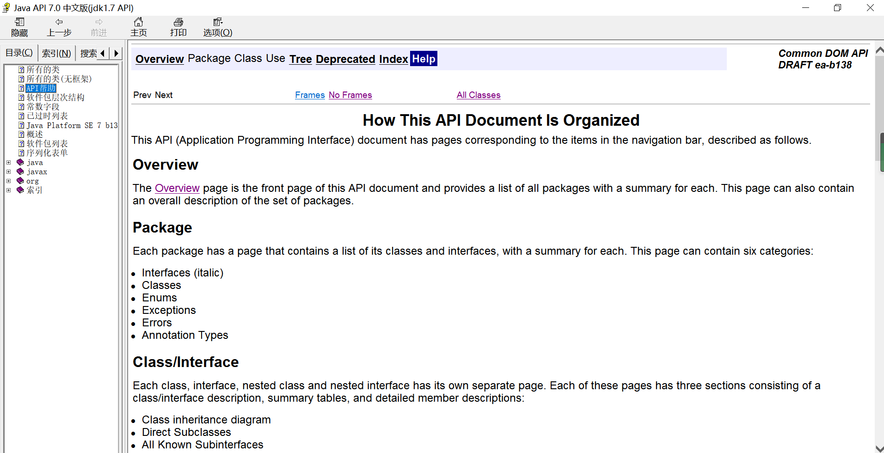This screenshot has height=453, width=884.
Task: Expand the org tree node
Action: pos(9,181)
